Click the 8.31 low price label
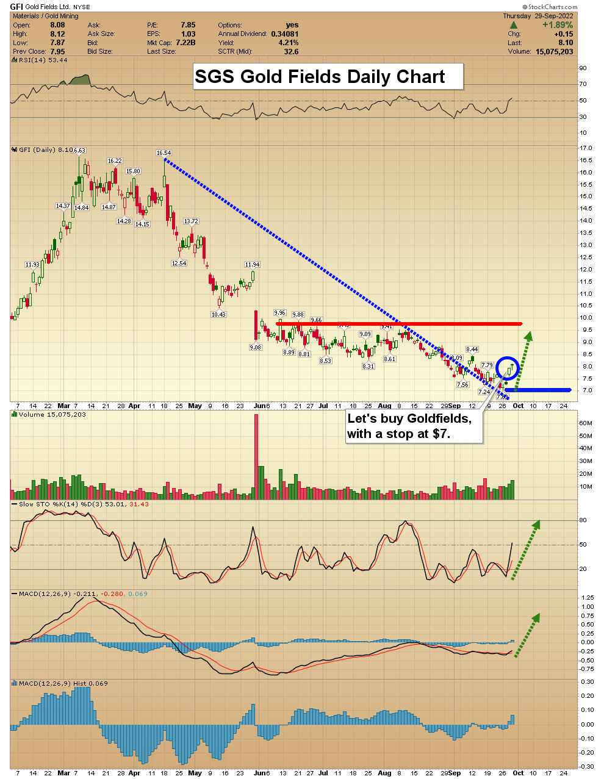 368,366
